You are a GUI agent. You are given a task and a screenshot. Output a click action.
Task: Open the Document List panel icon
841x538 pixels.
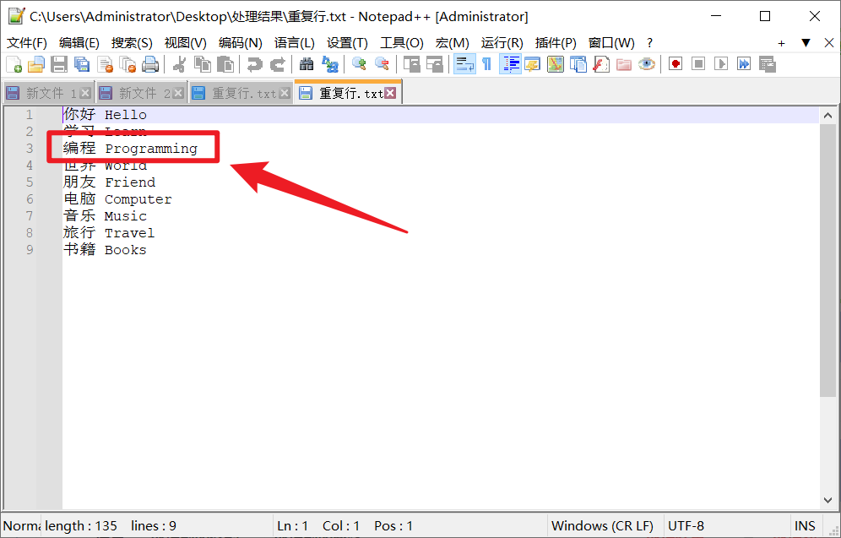coord(578,64)
